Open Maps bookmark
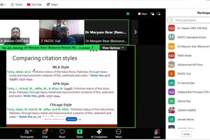The height and width of the screenshot is (140, 210). click(52, 5)
